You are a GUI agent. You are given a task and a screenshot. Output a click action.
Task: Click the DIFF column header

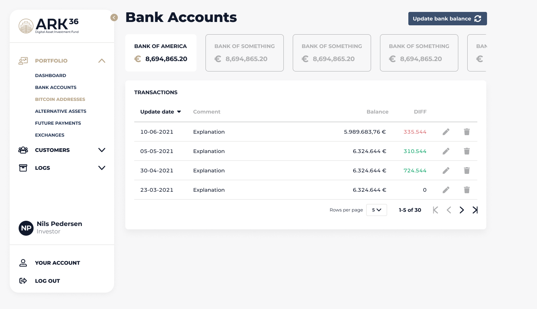tap(420, 112)
